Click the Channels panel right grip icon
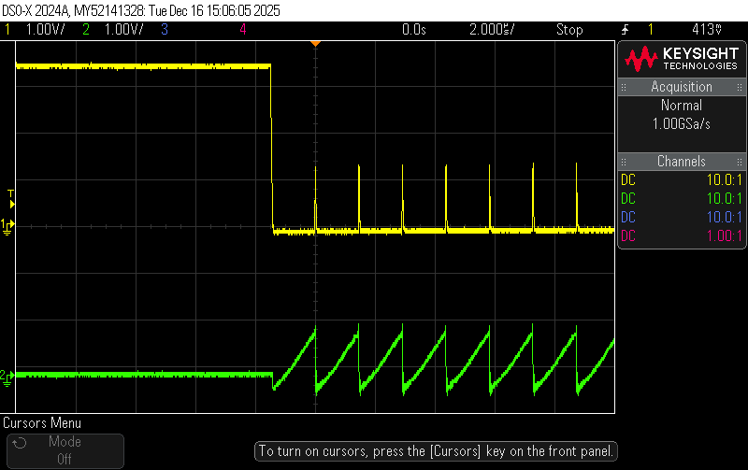Image resolution: width=748 pixels, height=470 pixels. click(x=740, y=162)
